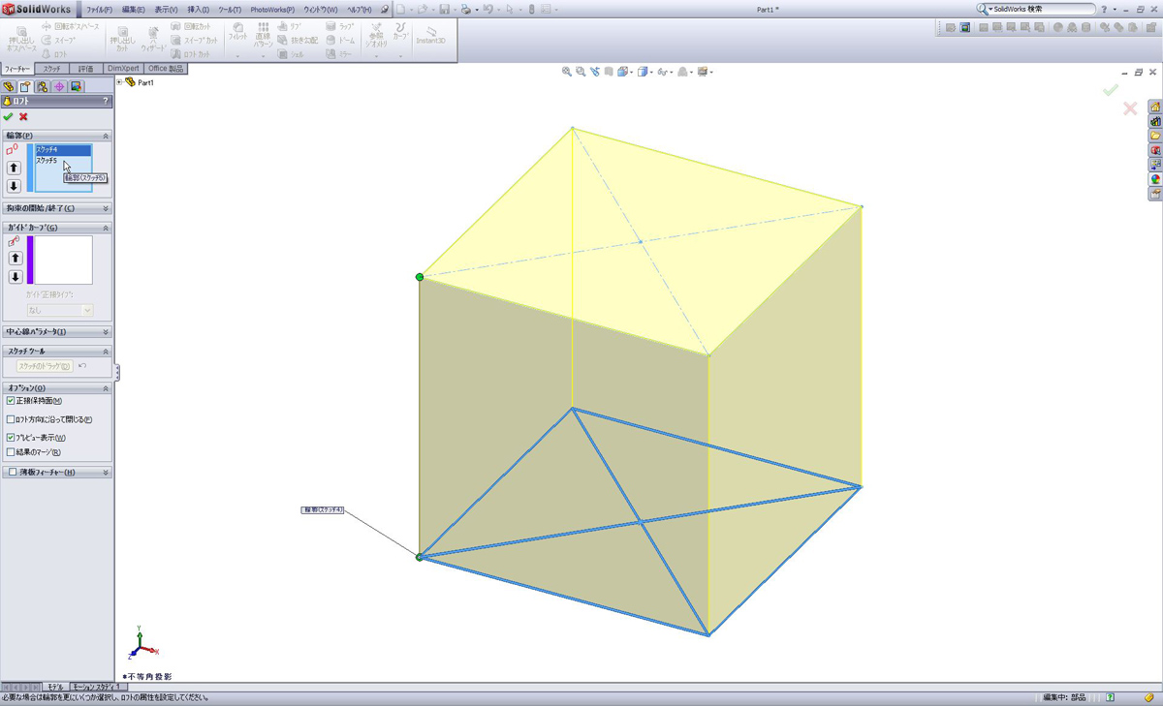The image size is (1163, 706).
Task: Click the guide curve down arrow button
Action: pos(16,277)
